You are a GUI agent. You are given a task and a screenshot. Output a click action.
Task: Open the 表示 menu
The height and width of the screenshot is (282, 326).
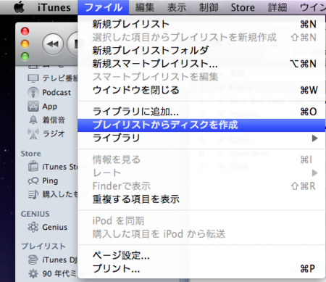pos(177,7)
